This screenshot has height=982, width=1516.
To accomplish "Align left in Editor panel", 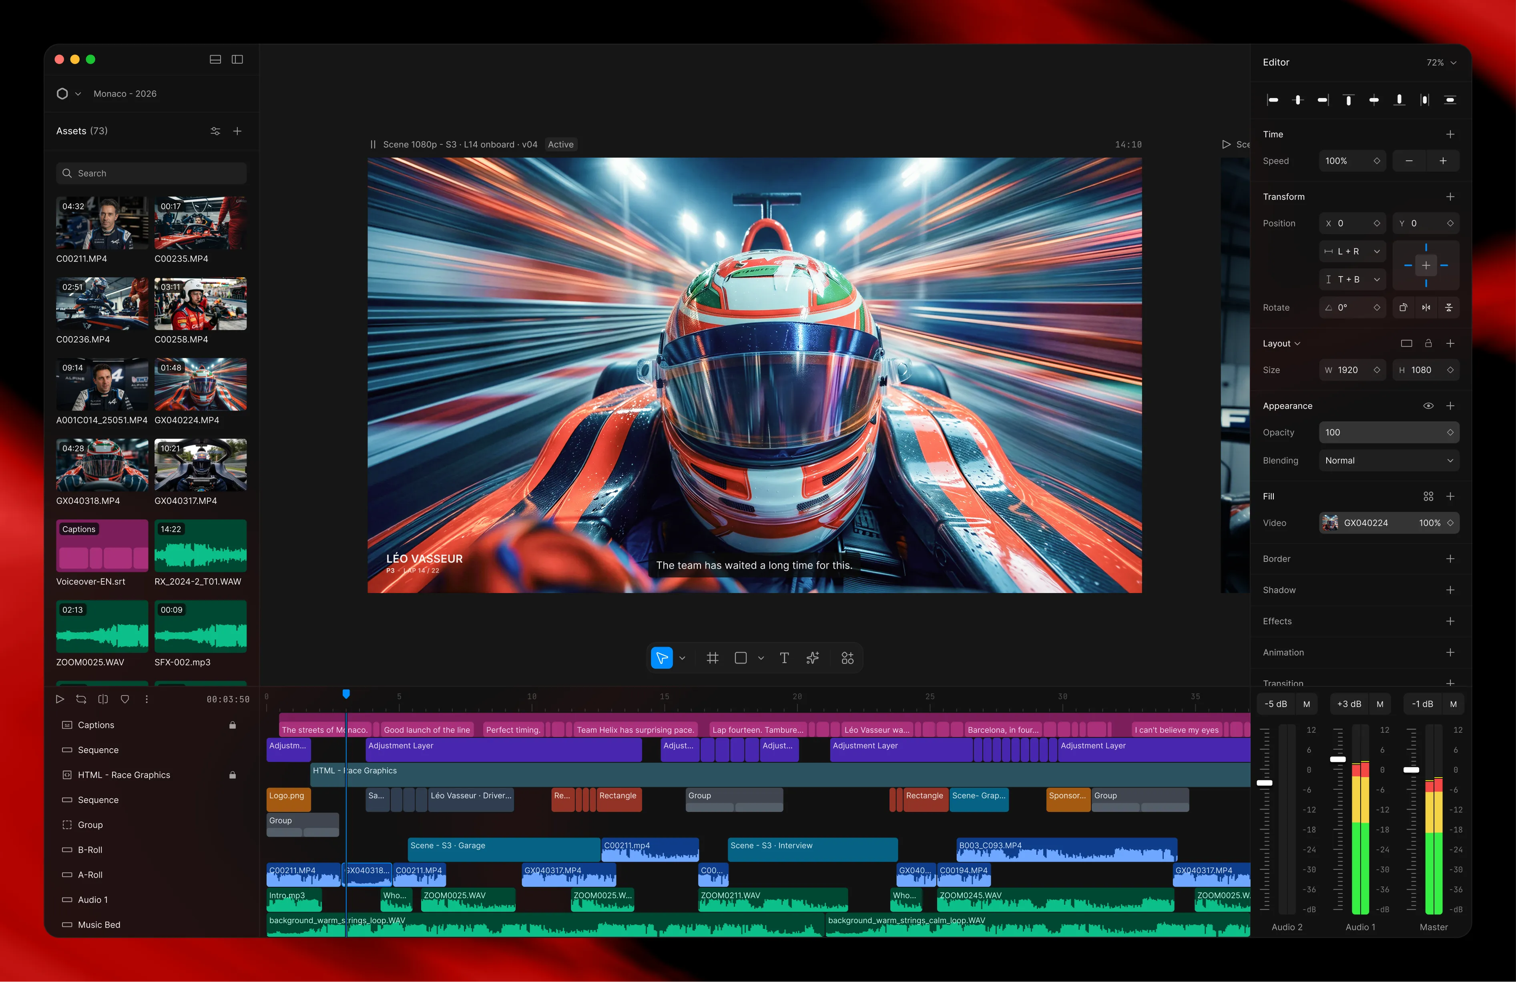I will pyautogui.click(x=1273, y=100).
